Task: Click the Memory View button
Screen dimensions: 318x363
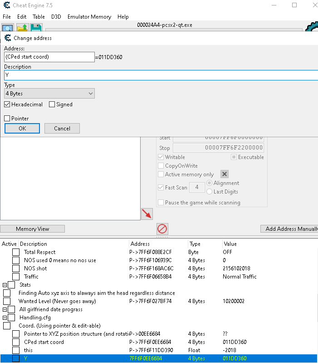Action: click(x=32, y=229)
